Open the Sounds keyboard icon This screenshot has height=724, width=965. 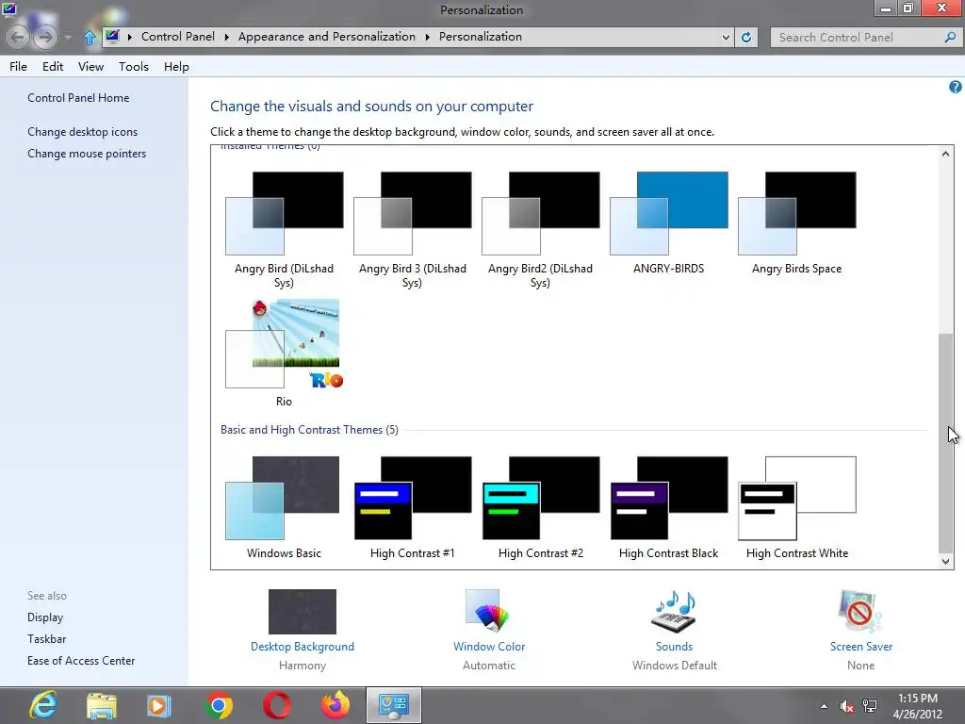click(x=674, y=612)
